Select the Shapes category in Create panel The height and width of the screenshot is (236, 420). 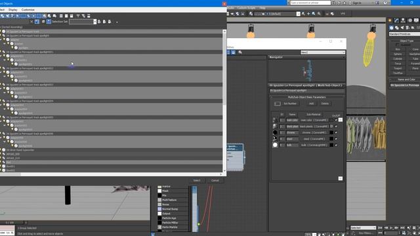(396, 28)
